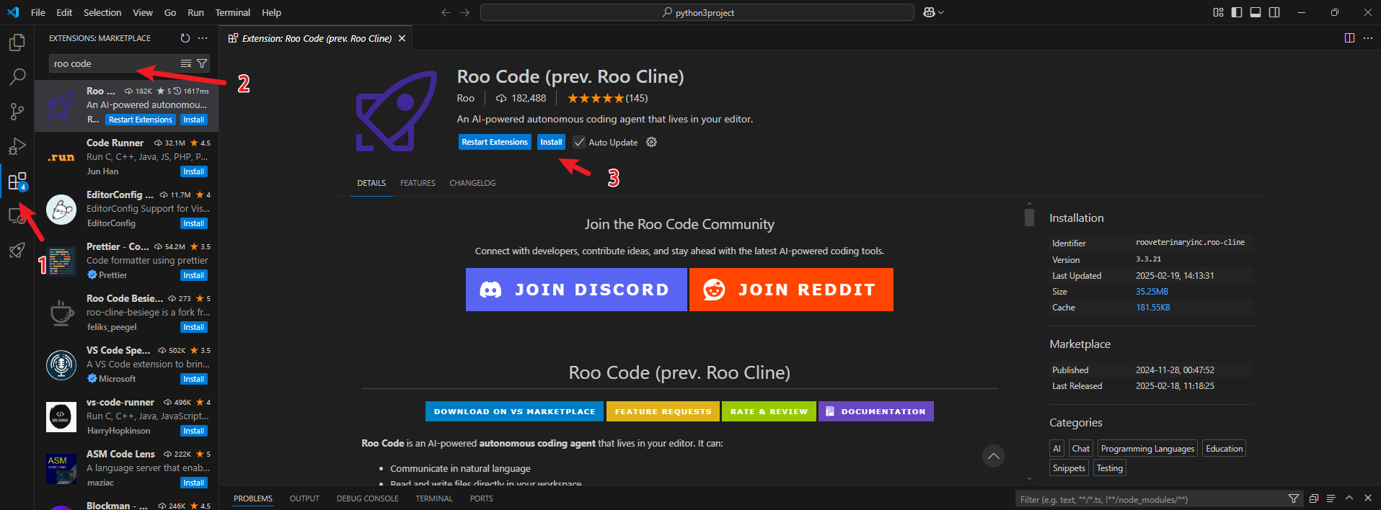Click the Problems filter input field
Screen dimensions: 1381x510
click(1150, 499)
